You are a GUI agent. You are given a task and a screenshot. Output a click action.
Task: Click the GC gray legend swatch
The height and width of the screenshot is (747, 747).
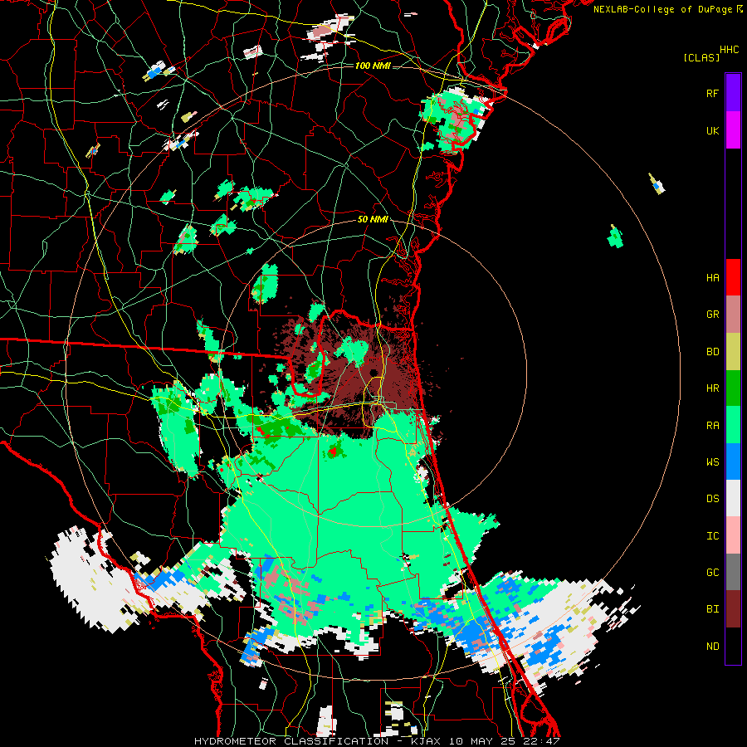(733, 572)
